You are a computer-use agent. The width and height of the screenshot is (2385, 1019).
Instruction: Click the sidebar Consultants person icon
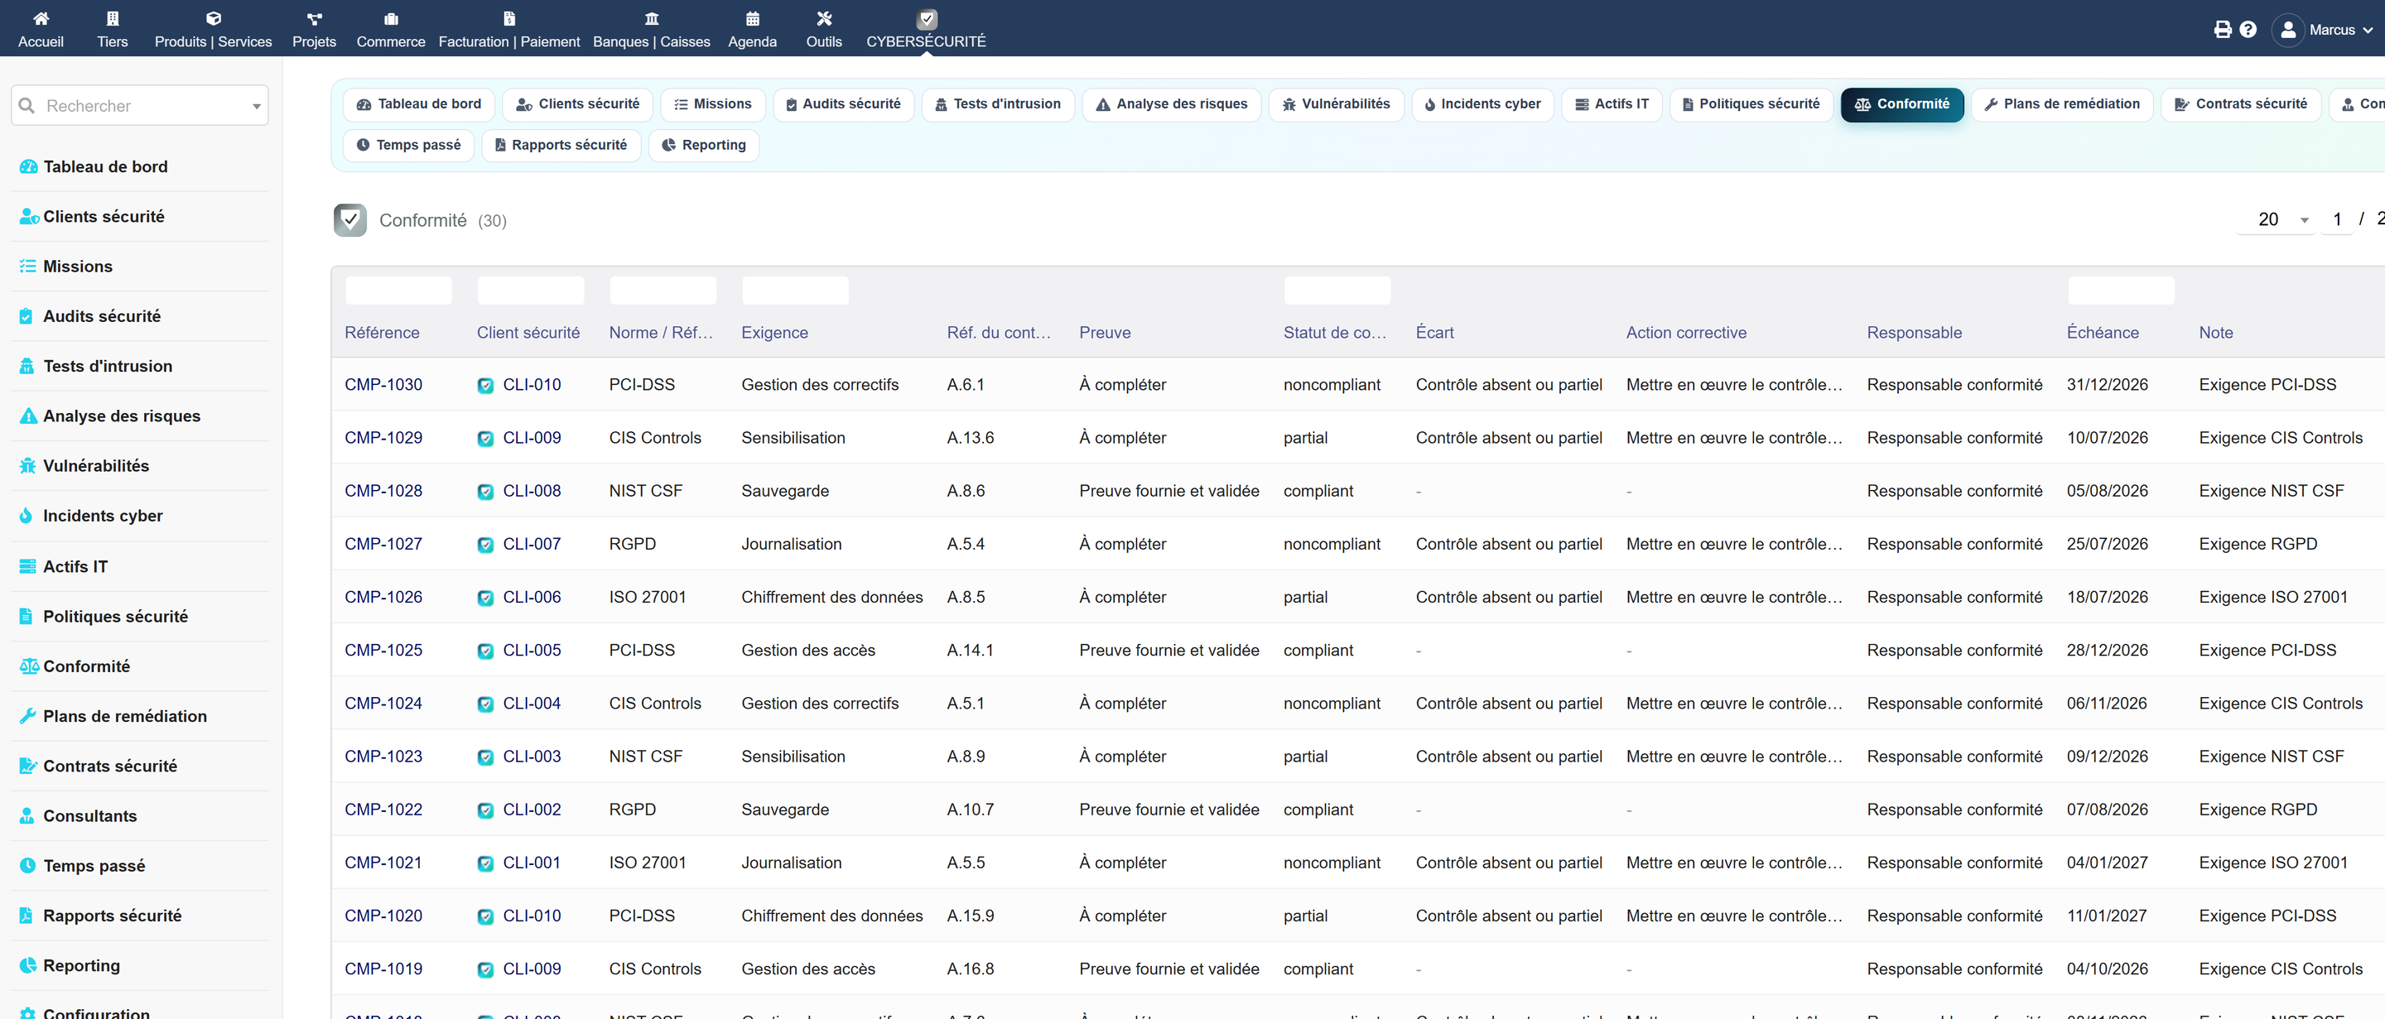point(28,815)
